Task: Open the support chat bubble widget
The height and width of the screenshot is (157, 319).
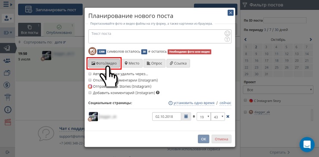Action: [x=307, y=145]
